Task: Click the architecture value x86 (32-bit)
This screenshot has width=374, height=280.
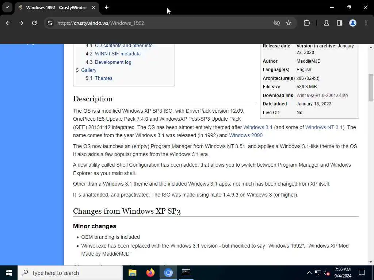Action: 308,78
